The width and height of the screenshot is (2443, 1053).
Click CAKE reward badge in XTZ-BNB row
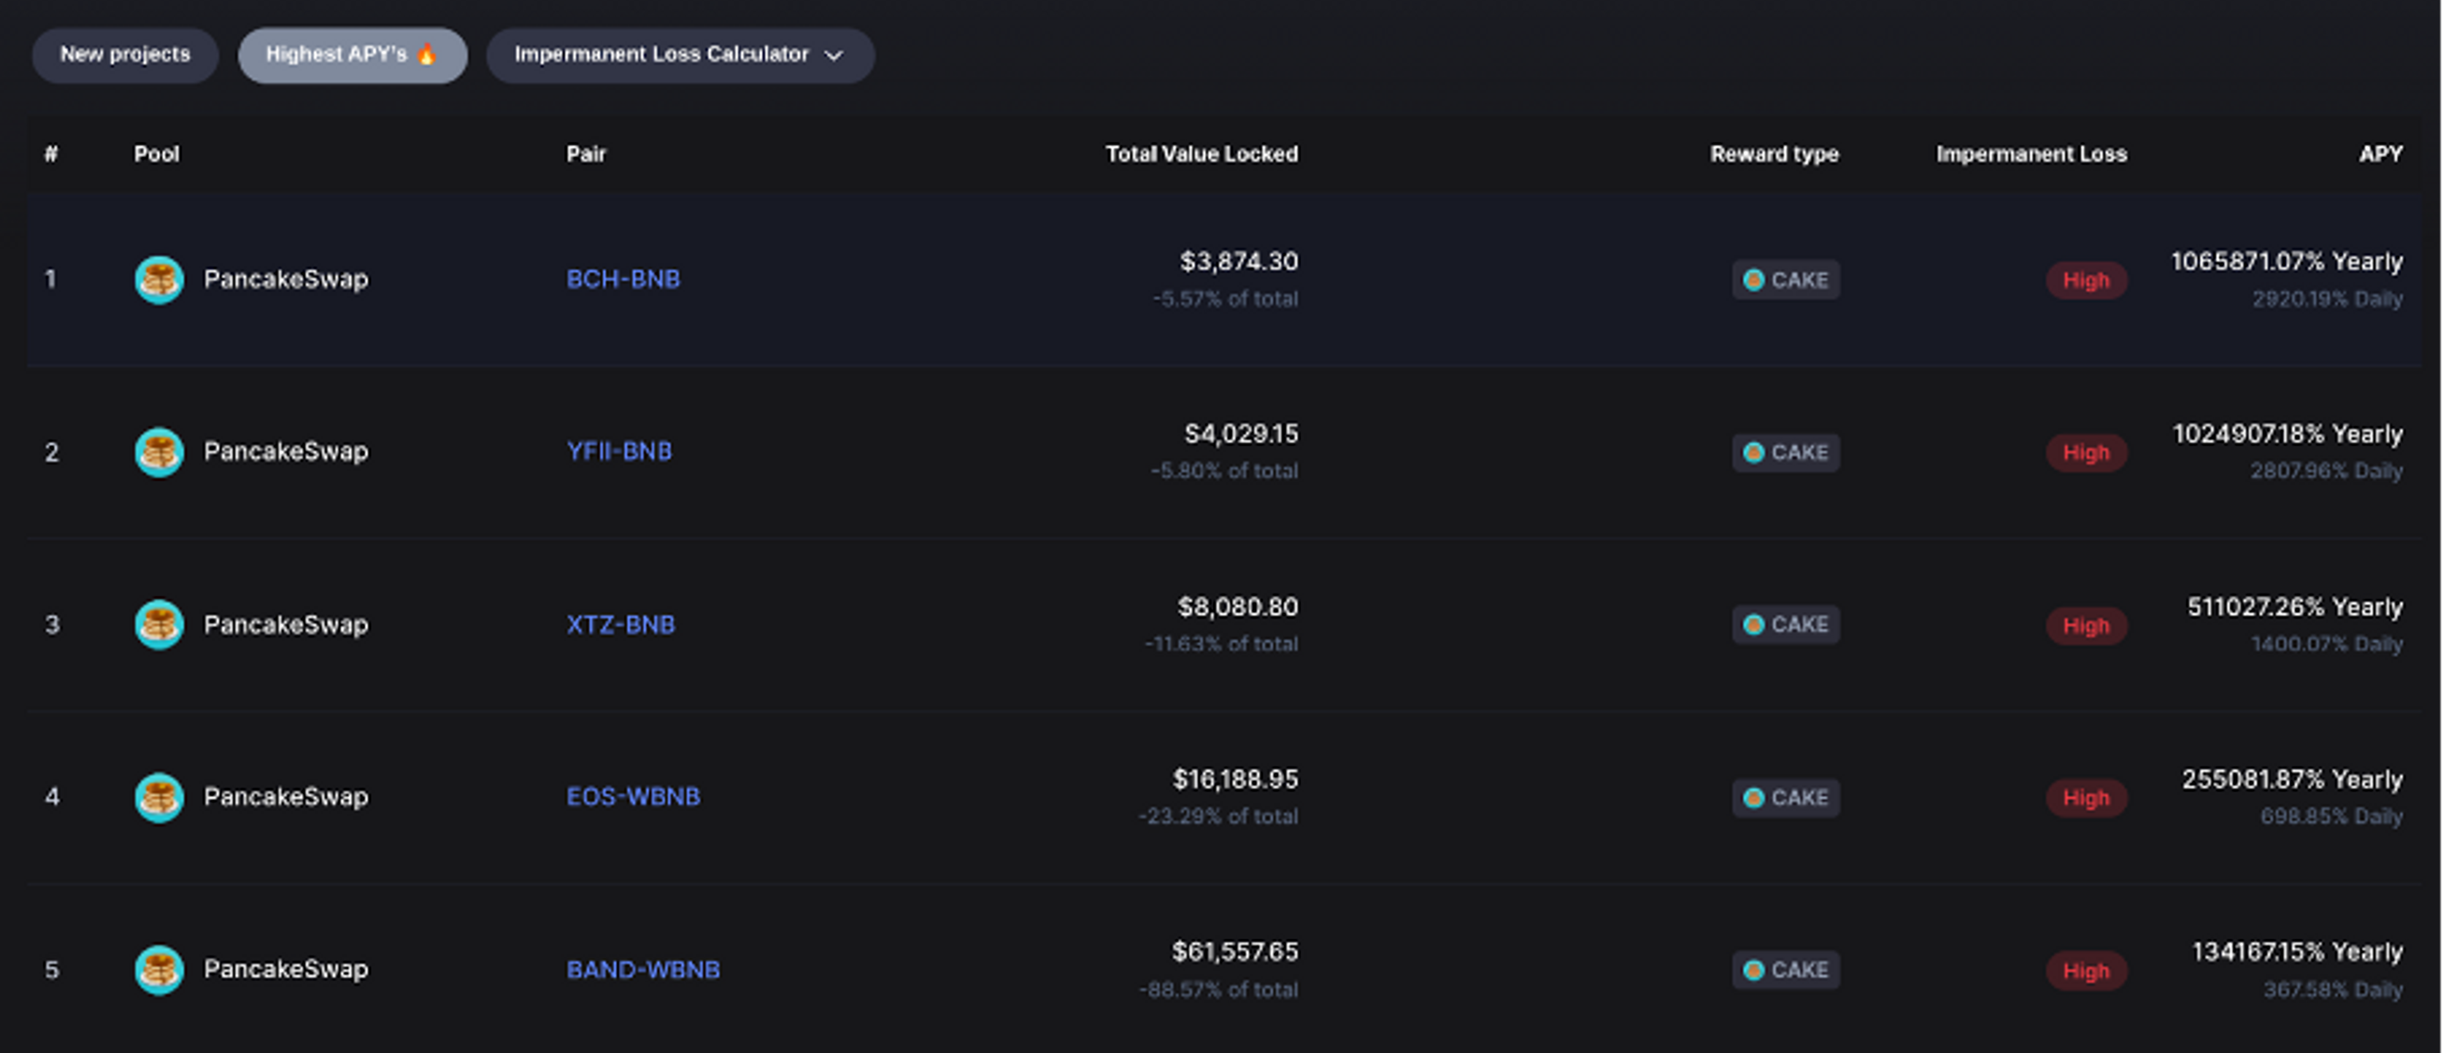point(1786,624)
